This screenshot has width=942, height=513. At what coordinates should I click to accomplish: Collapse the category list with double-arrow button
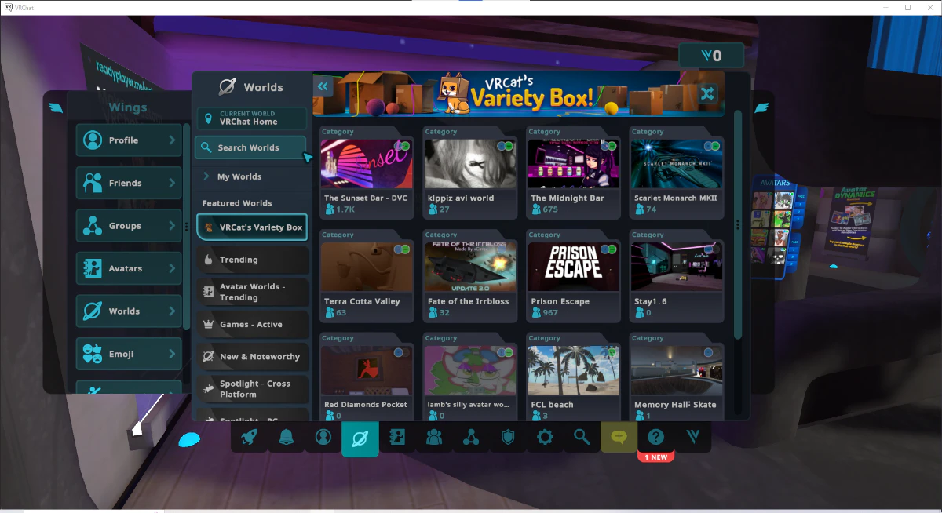pos(323,87)
